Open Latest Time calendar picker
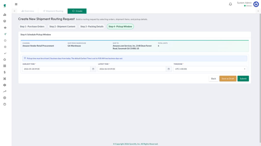 coord(169,69)
